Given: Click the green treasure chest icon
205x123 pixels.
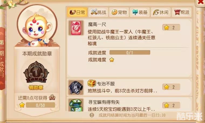Looking at the screenshot, I should [76, 105].
